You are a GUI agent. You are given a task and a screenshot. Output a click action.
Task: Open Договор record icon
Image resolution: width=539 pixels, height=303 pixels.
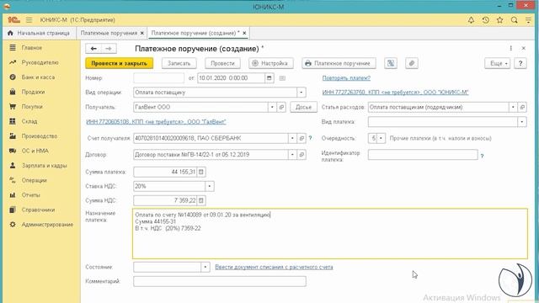[302, 155]
